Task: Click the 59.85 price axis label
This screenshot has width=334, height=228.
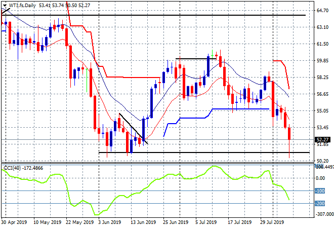Action: tap(322, 61)
